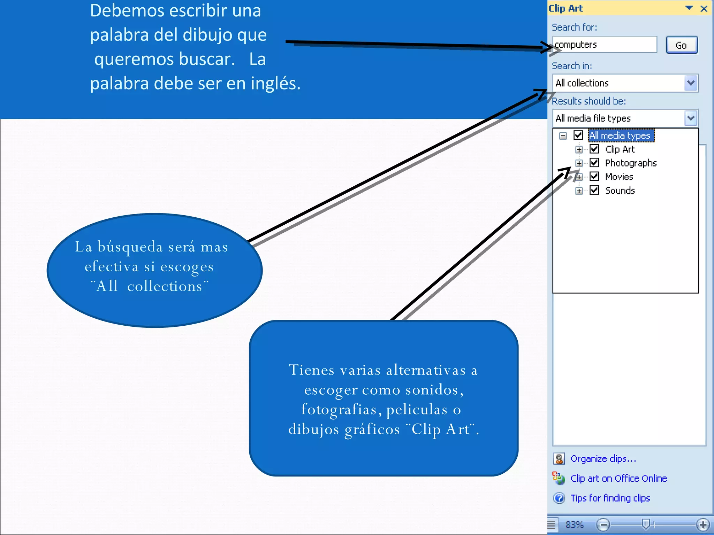Click the Search for text field
The width and height of the screenshot is (714, 535).
pos(605,45)
